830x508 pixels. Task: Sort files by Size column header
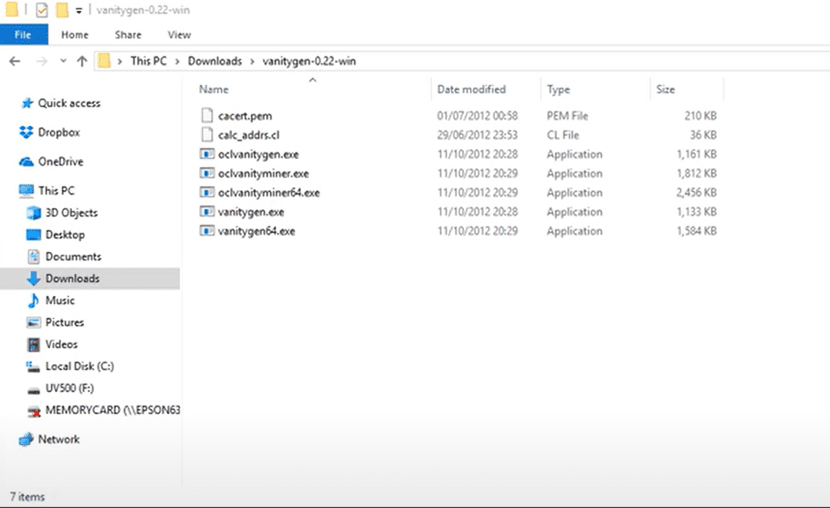coord(666,90)
